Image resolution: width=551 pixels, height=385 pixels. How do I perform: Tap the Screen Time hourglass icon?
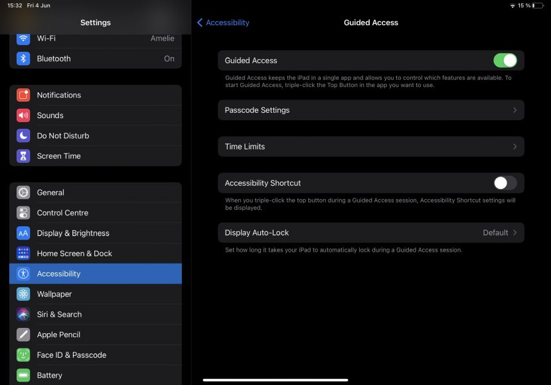[x=23, y=156]
